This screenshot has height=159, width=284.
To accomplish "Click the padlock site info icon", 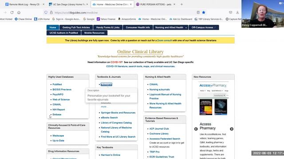I will tap(51, 12).
